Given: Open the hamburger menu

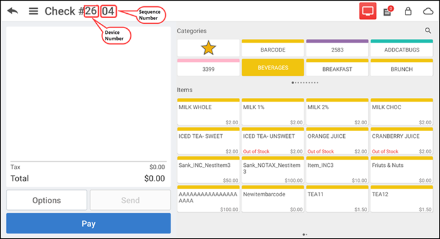Looking at the screenshot, I should click(x=33, y=11).
